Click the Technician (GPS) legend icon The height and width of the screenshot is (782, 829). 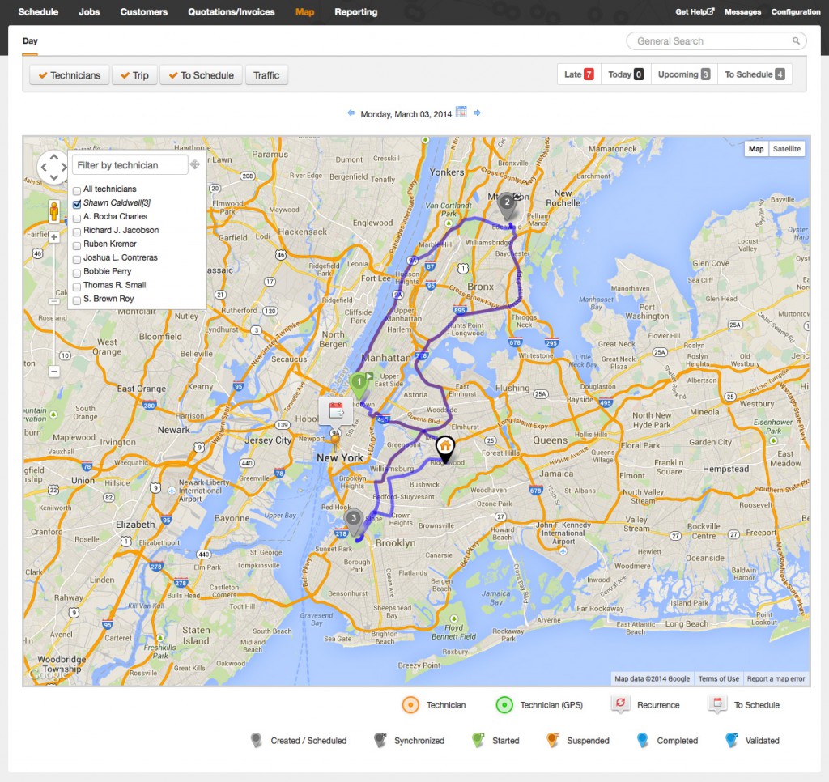point(504,705)
